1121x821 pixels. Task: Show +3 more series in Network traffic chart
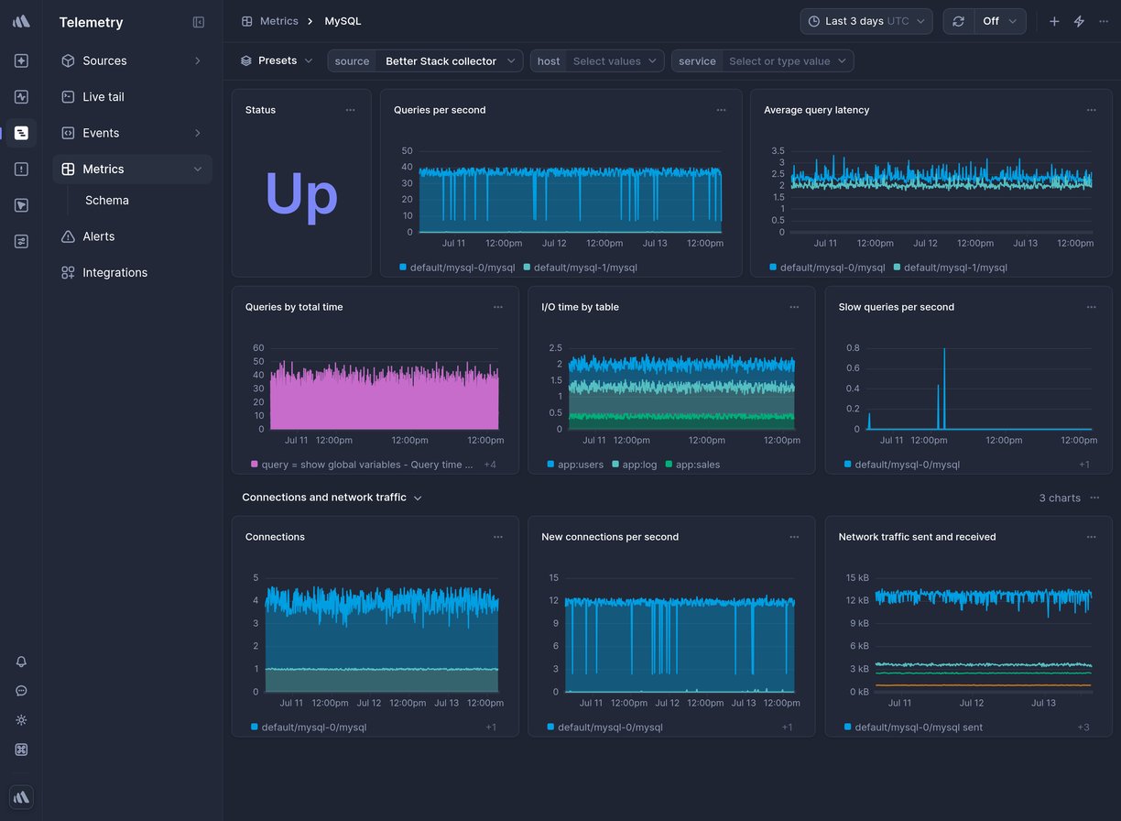(1083, 728)
